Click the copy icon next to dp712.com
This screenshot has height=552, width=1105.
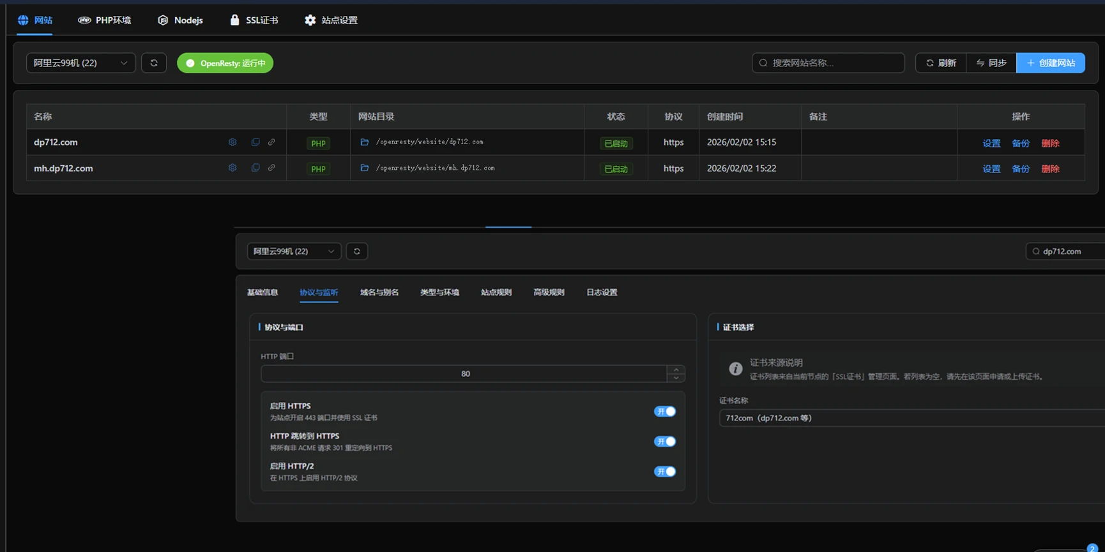click(255, 142)
